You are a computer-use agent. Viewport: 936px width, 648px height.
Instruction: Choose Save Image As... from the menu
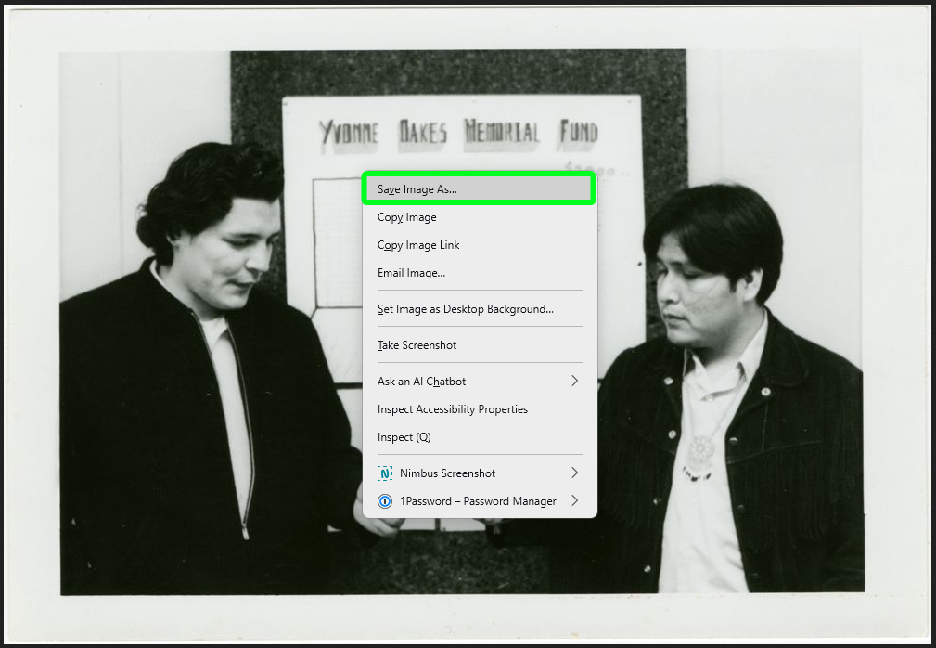tap(417, 189)
